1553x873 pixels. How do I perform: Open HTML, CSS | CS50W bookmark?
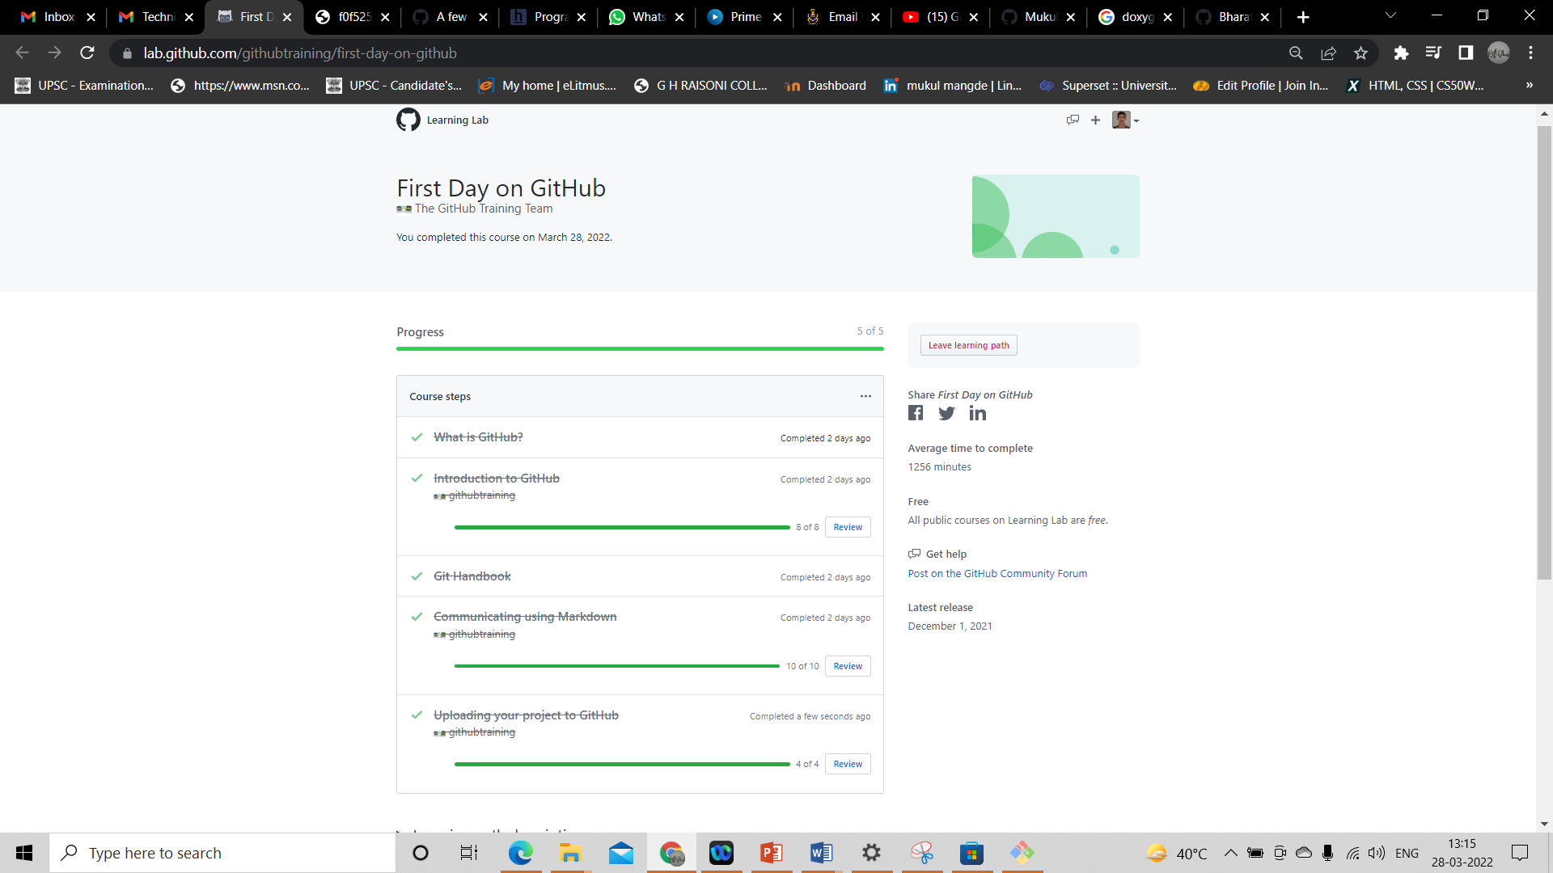pos(1415,86)
